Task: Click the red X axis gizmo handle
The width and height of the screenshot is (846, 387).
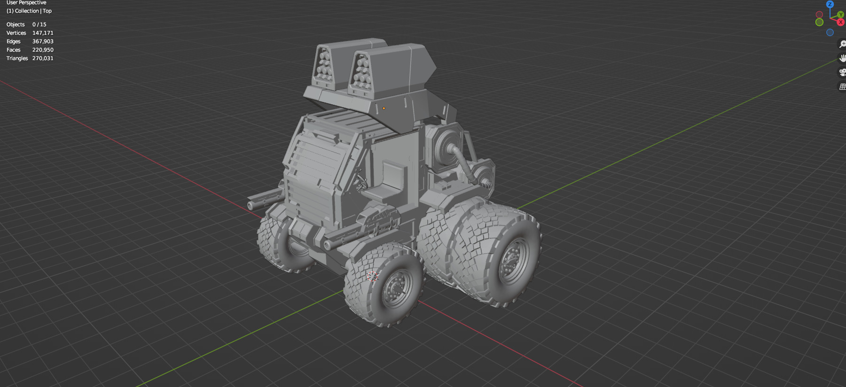Action: [x=841, y=22]
